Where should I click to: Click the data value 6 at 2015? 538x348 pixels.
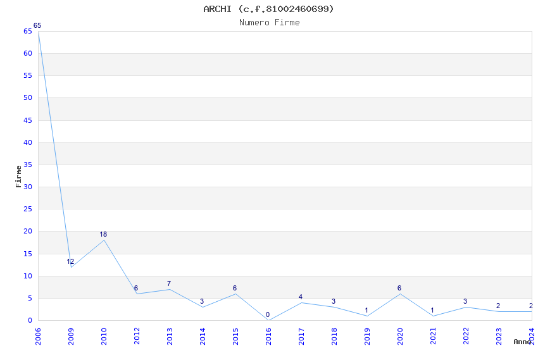pos(235,288)
